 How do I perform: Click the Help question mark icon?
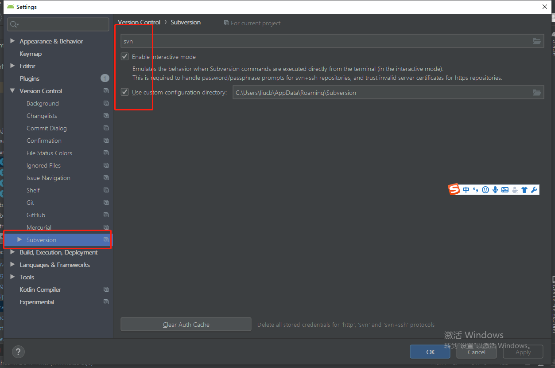pyautogui.click(x=18, y=352)
